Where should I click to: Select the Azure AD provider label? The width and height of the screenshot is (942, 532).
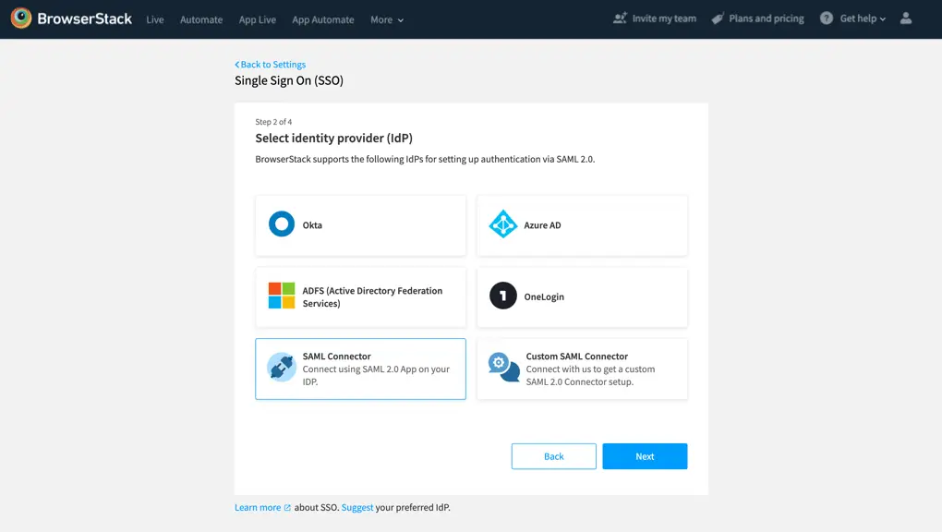pos(542,224)
